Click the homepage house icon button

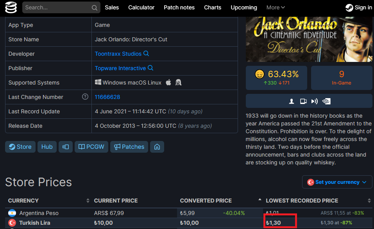point(157,147)
